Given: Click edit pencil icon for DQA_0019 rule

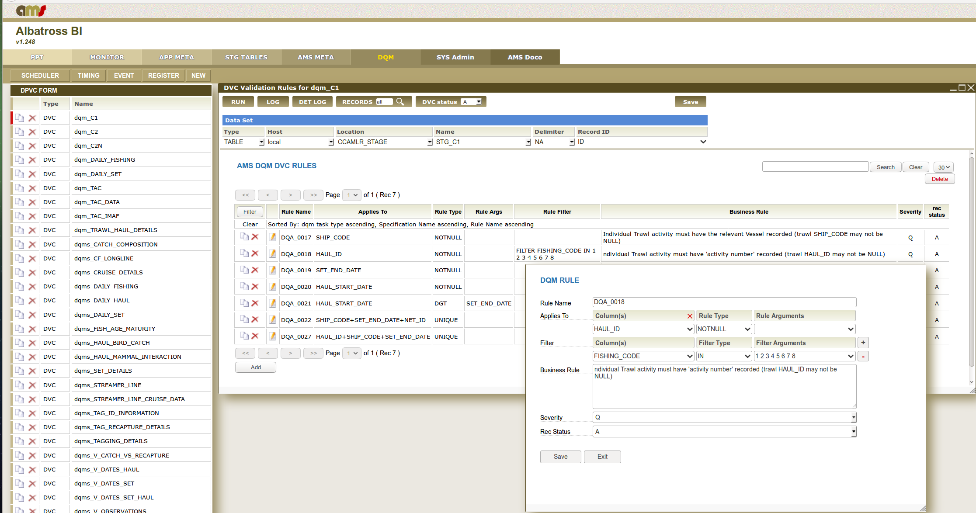Looking at the screenshot, I should click(272, 270).
